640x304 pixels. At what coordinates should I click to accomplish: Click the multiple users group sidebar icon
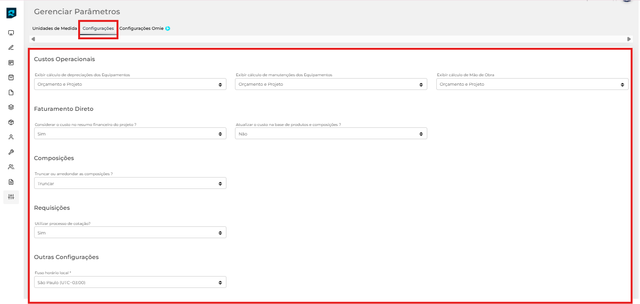[11, 167]
